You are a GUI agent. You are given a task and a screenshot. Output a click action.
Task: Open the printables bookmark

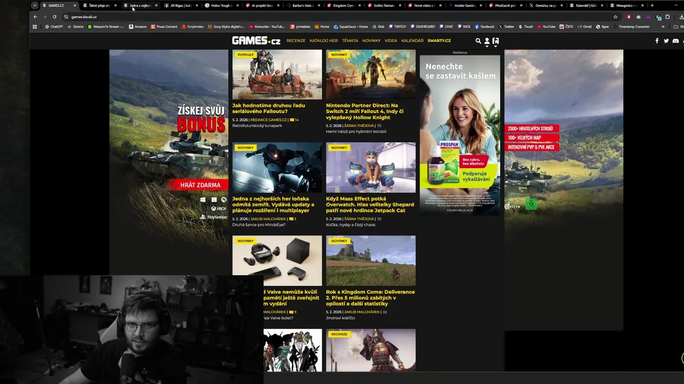tap(300, 26)
